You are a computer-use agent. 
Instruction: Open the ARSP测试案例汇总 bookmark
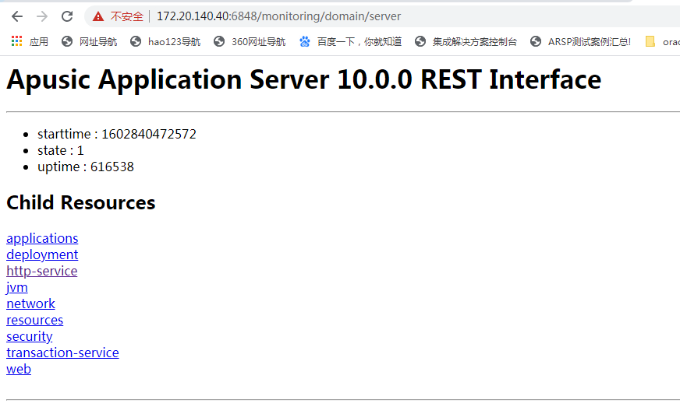[580, 41]
